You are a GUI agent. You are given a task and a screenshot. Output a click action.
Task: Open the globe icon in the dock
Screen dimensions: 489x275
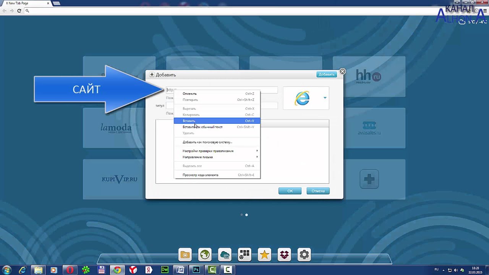point(205,255)
